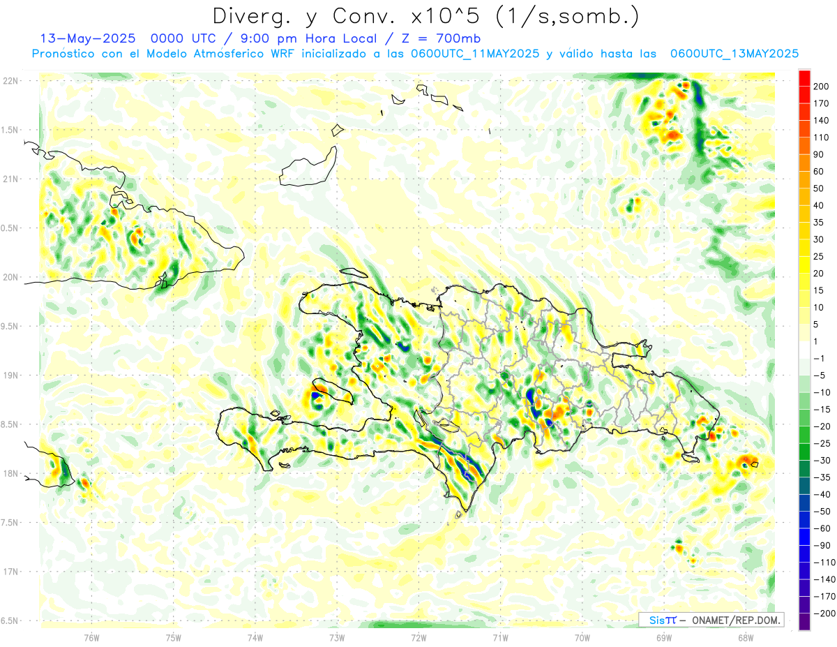This screenshot has height=647, width=837.
Task: Click the longitude label "73W"
Action: tap(337, 637)
